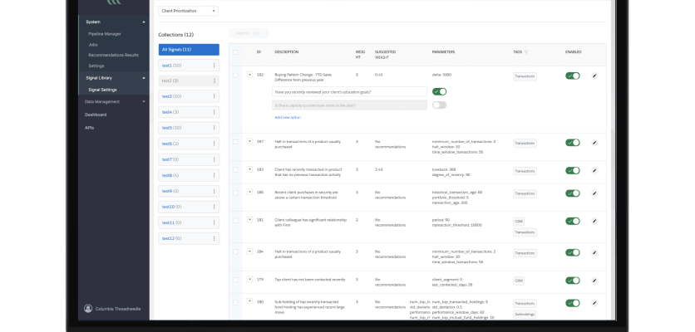695x332 pixels.
Task: Open the Client Prioritization dropdown
Action: coord(188,11)
